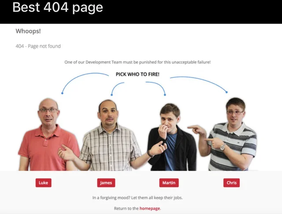282x214 pixels.
Task: Open the homepage link
Action: pyautogui.click(x=150, y=208)
